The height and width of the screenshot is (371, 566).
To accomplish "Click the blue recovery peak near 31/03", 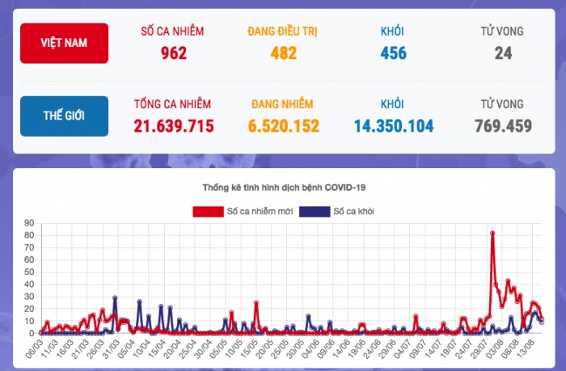I will 116,297.
